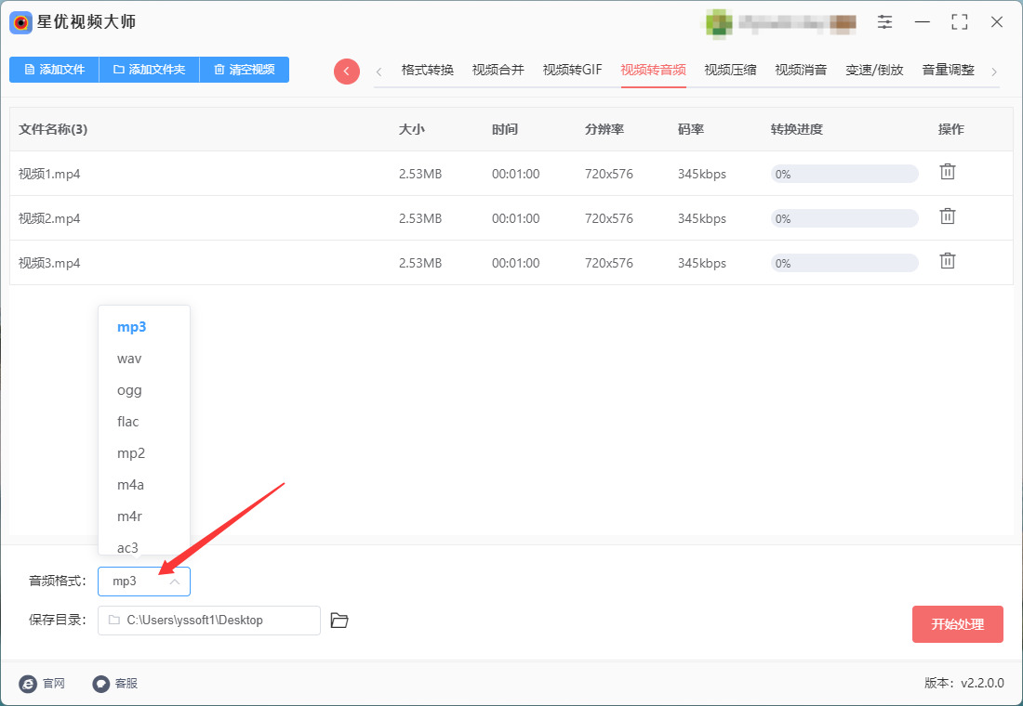Click the 分辨率 column header
Image resolution: width=1023 pixels, height=706 pixels.
click(604, 129)
